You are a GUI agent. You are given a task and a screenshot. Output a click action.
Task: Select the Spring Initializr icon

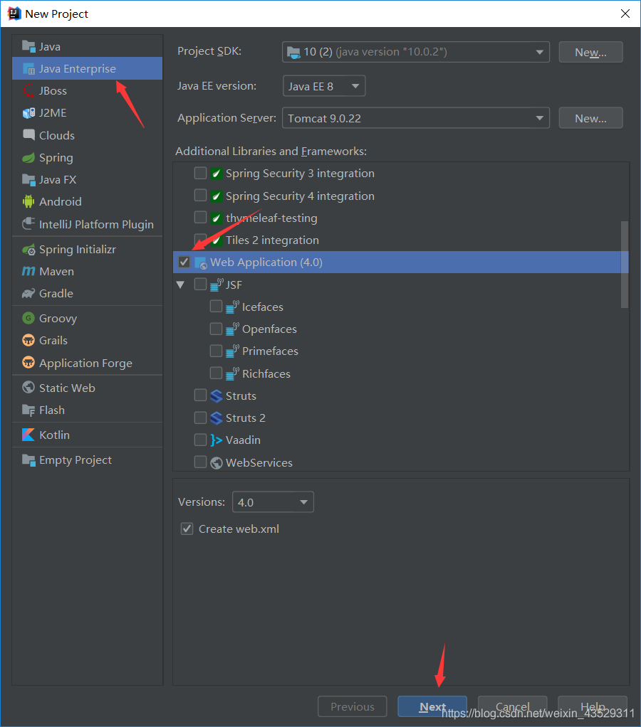click(x=28, y=250)
